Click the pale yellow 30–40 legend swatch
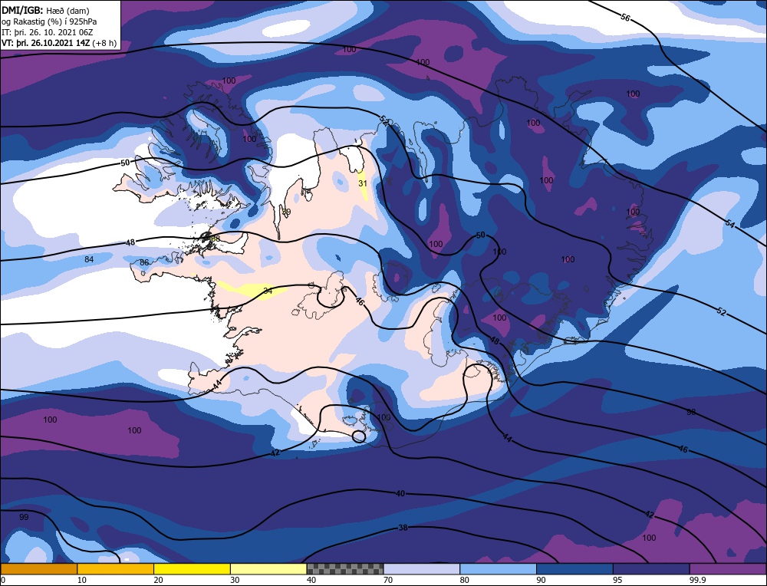 point(268,568)
